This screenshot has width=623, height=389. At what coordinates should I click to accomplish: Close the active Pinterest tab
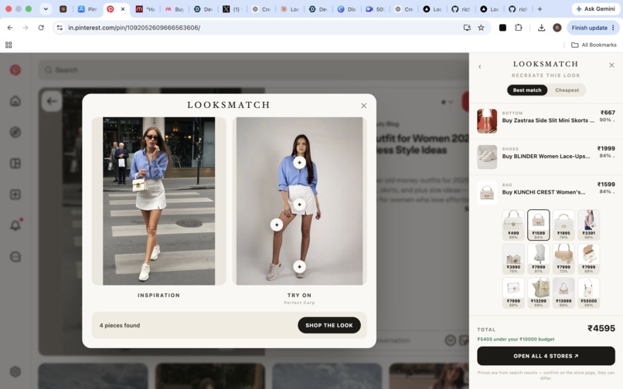[123, 9]
